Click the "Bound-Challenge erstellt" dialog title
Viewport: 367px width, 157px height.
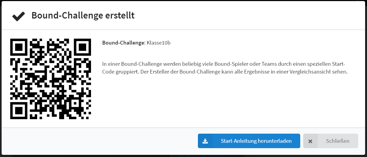point(83,16)
